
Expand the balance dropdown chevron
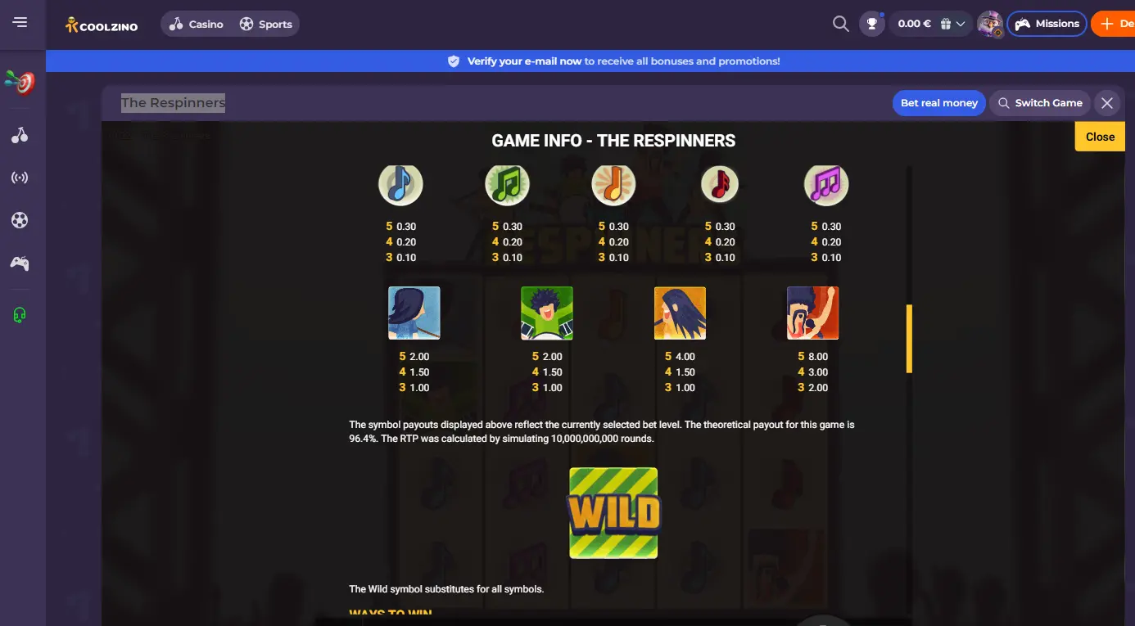coord(961,25)
